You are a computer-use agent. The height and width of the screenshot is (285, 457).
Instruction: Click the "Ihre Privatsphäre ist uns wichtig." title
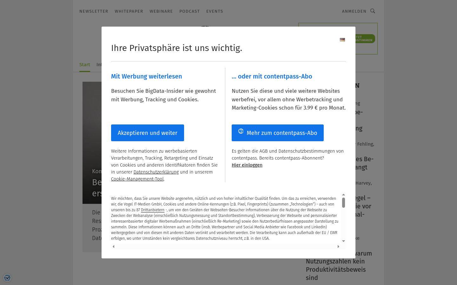click(x=177, y=48)
